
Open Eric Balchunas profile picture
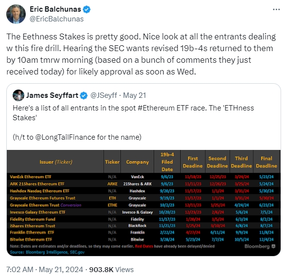pyautogui.click(x=16, y=14)
